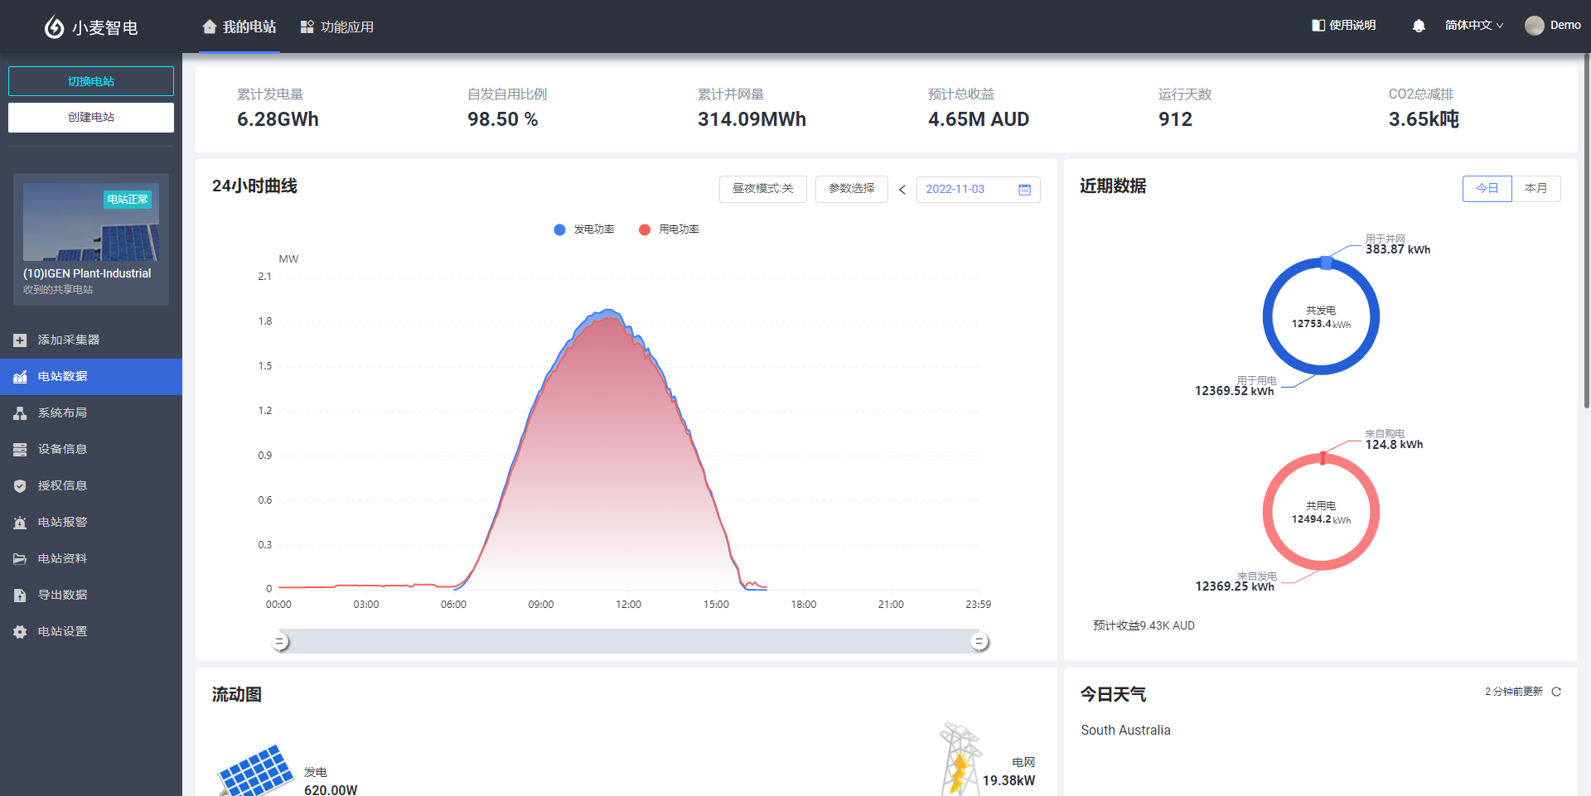Image resolution: width=1591 pixels, height=796 pixels.
Task: Open 电站设置 gear icon in sidebar
Action: 20,632
